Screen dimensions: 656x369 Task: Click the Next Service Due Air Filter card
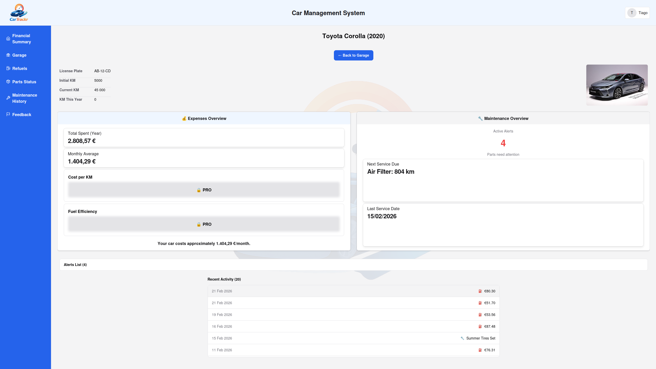pyautogui.click(x=503, y=181)
